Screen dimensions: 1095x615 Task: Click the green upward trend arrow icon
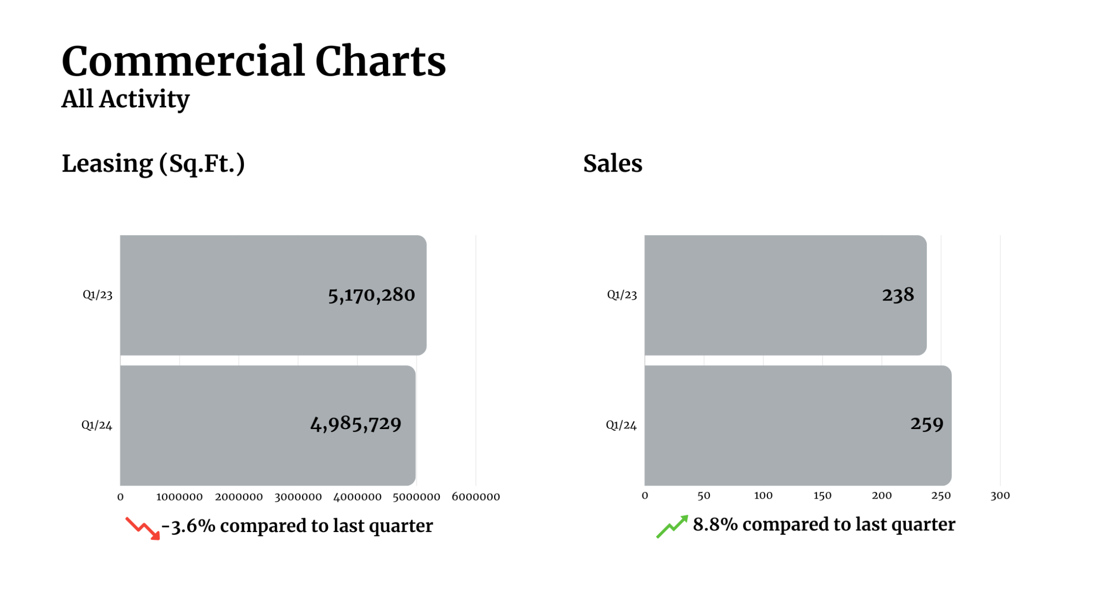tap(672, 527)
